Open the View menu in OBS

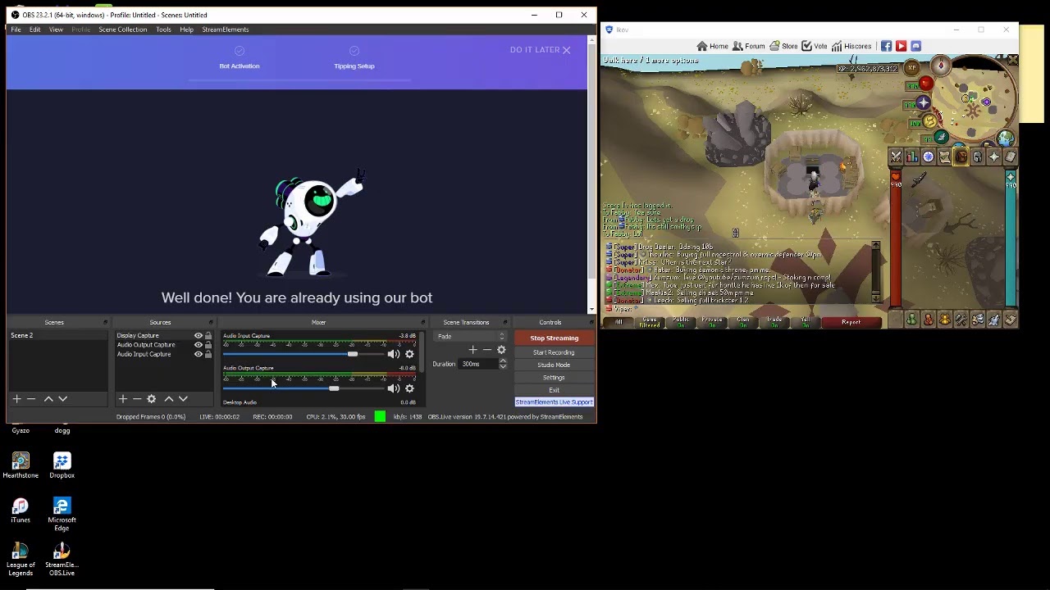click(56, 29)
